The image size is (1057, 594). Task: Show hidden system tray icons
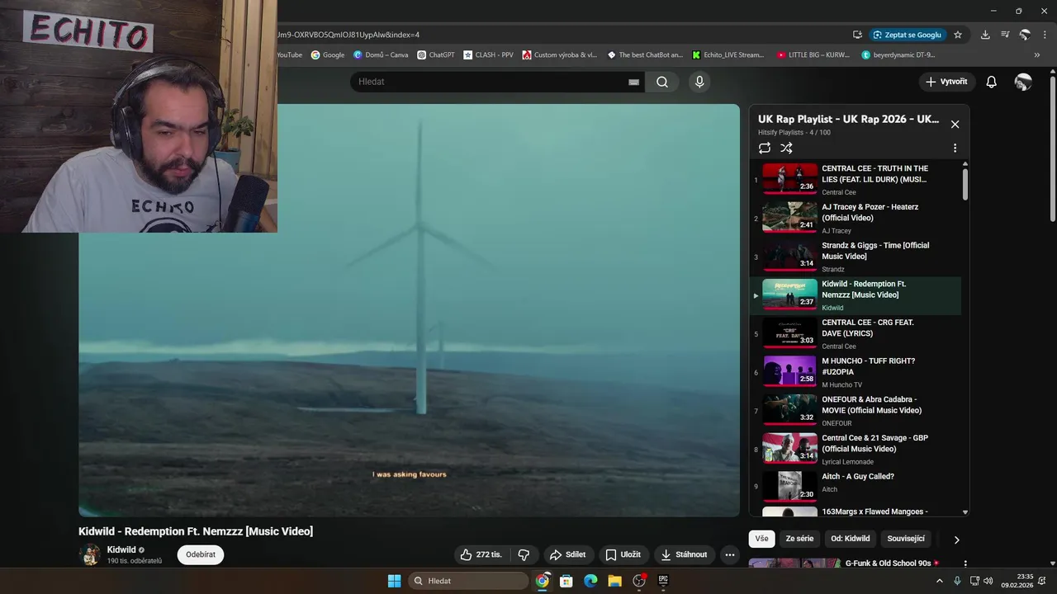click(939, 581)
